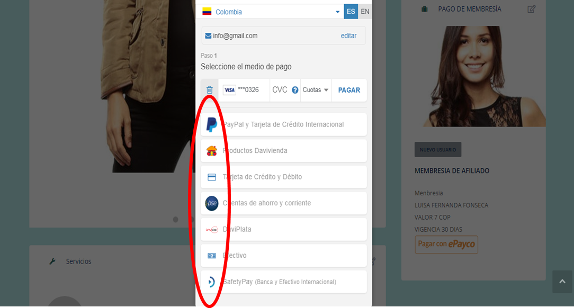Viewport: 574px width, 308px height.
Task: Click VIGENCIA 30 DIAS text
Action: coord(438,229)
